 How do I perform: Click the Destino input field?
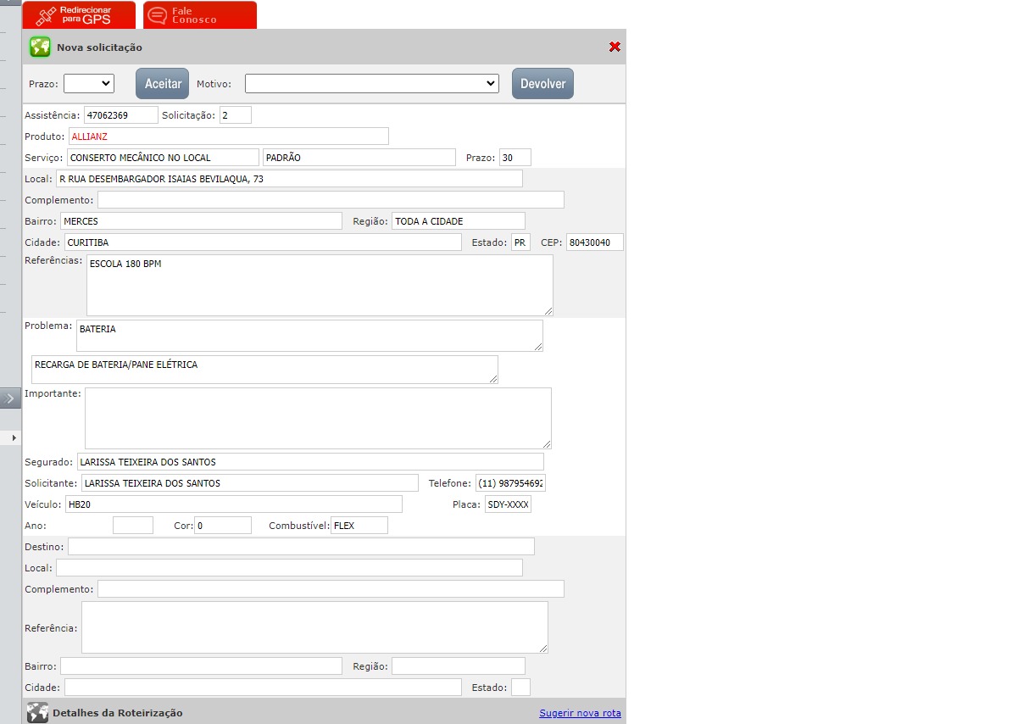pyautogui.click(x=301, y=546)
